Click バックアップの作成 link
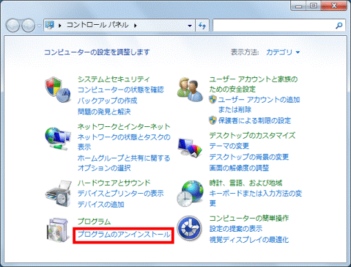Image resolution: width=351 pixels, height=267 pixels. pyautogui.click(x=108, y=101)
